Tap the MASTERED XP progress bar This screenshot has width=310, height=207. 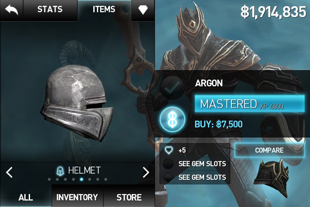click(250, 104)
